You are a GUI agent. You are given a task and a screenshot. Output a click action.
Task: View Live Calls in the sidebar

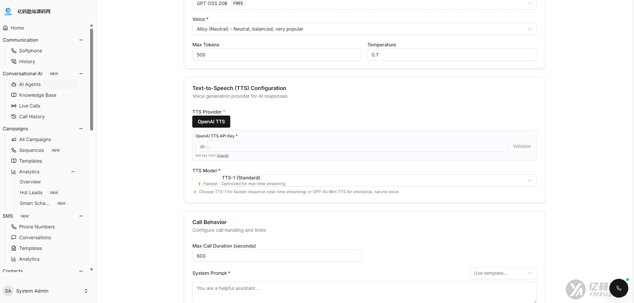point(29,106)
